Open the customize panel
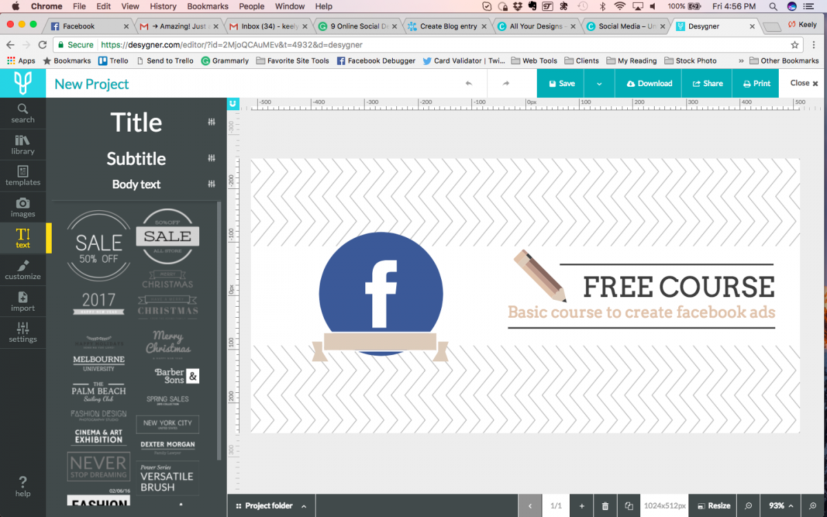827x517 pixels. (x=23, y=270)
